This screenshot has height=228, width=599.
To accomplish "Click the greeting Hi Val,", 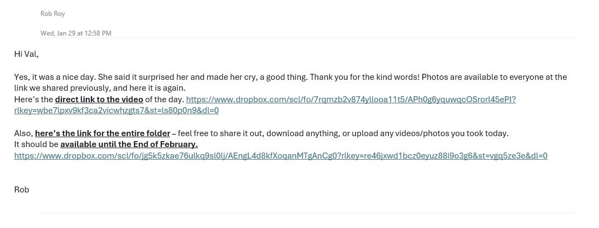I will 26,54.
